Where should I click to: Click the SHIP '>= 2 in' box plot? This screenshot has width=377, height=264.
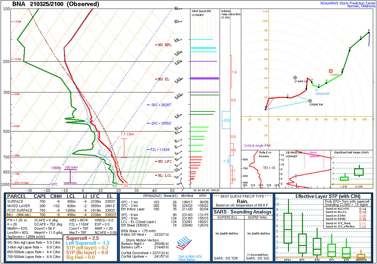pos(359,171)
